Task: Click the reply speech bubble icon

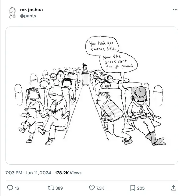Action: [10, 188]
